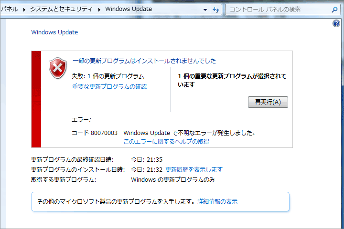344x229 pixels.
Task: Click the 一部の更新プログラムはインストールされませんでした heading
Action: pyautogui.click(x=144, y=61)
